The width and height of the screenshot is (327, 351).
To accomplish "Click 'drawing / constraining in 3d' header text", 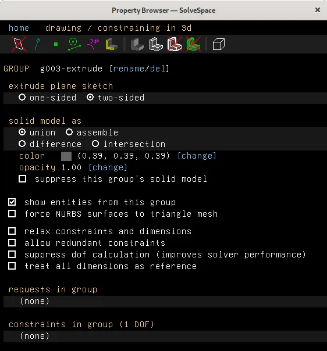I will [118, 28].
